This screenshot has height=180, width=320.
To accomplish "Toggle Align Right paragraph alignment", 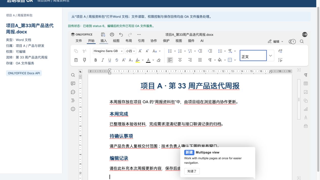I will 190,60.
